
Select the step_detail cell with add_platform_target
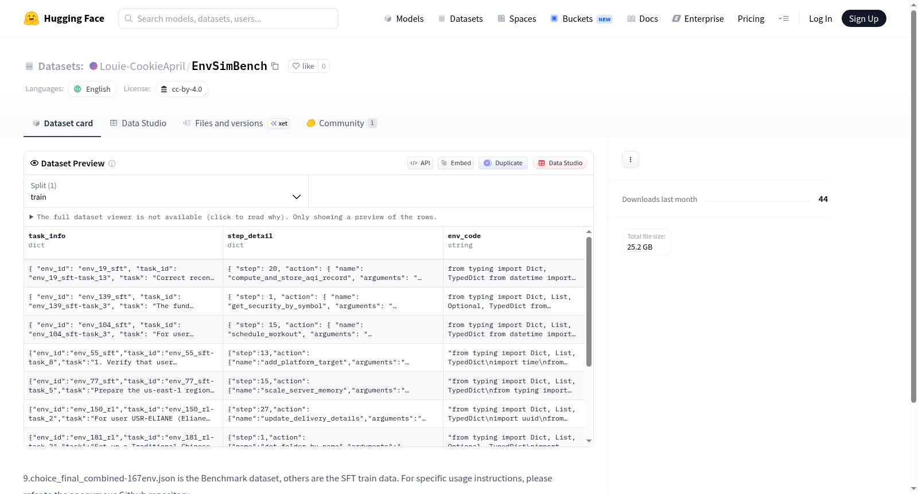333,357
